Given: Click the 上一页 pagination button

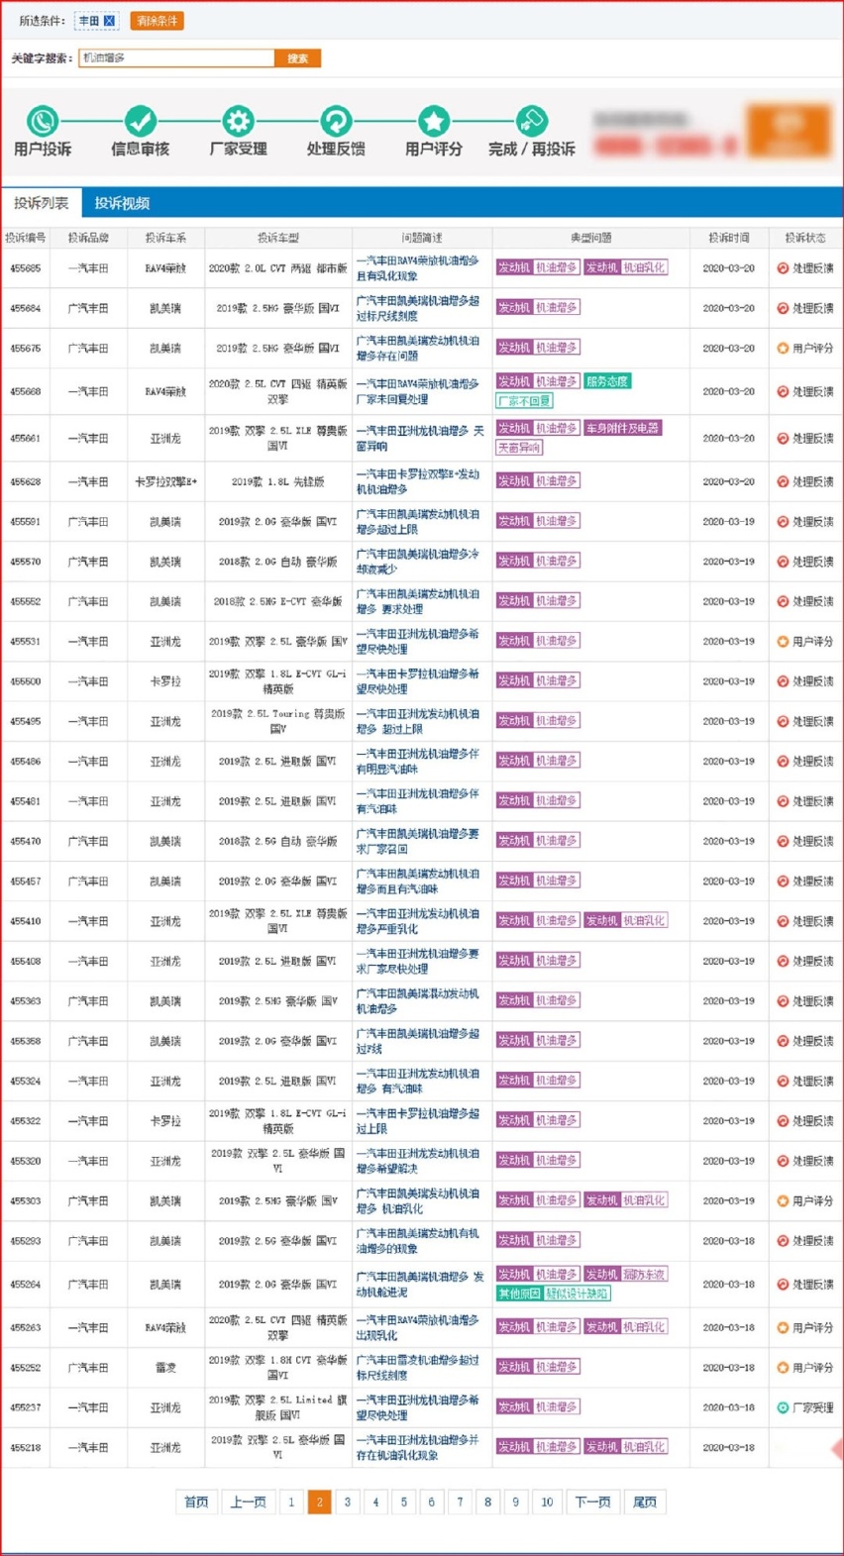Looking at the screenshot, I should pyautogui.click(x=248, y=1502).
